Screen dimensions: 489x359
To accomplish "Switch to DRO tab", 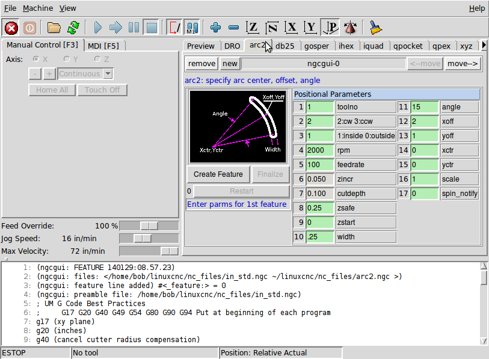I will pos(232,46).
